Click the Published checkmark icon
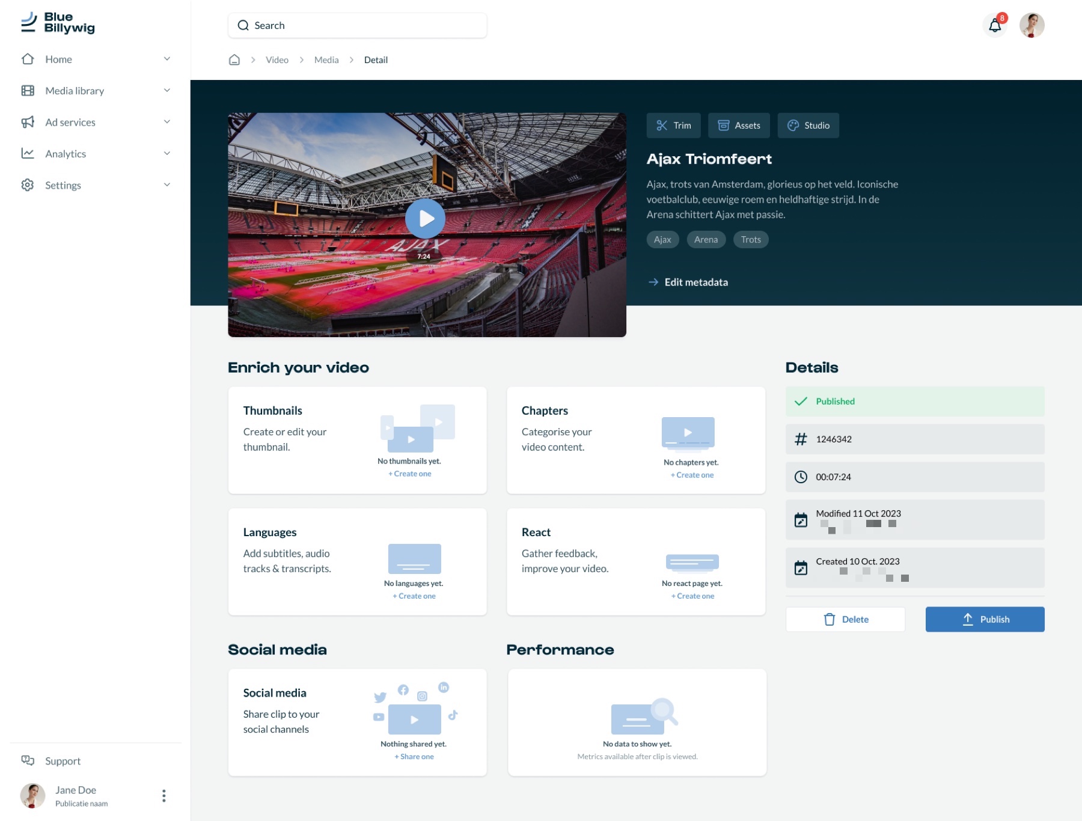This screenshot has width=1082, height=821. (801, 401)
